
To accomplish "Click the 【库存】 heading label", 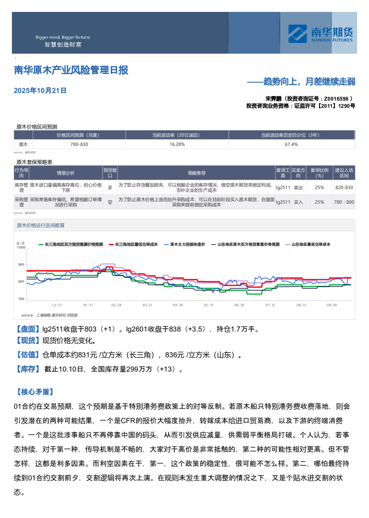I will [27, 369].
